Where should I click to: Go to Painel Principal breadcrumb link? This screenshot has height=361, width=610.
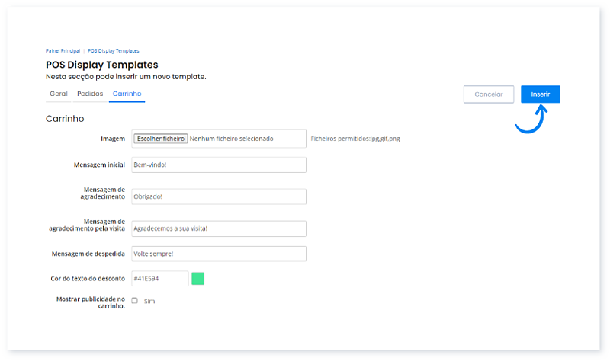63,51
